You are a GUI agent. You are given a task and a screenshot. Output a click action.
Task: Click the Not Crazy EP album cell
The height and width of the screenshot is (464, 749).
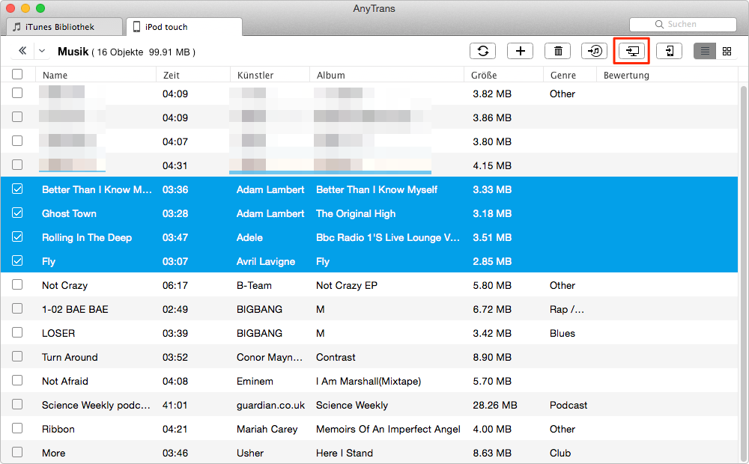[347, 285]
